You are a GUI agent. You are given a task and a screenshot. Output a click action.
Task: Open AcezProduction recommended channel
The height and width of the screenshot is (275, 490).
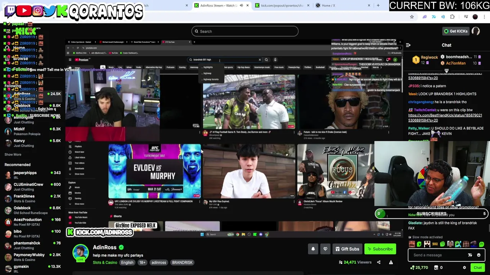(33, 222)
